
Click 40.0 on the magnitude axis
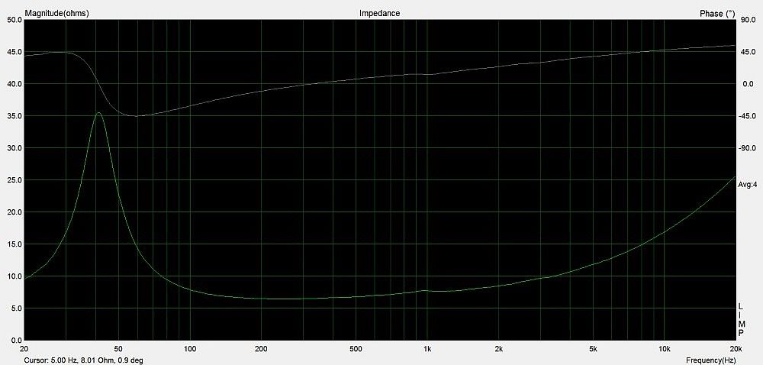pyautogui.click(x=14, y=84)
